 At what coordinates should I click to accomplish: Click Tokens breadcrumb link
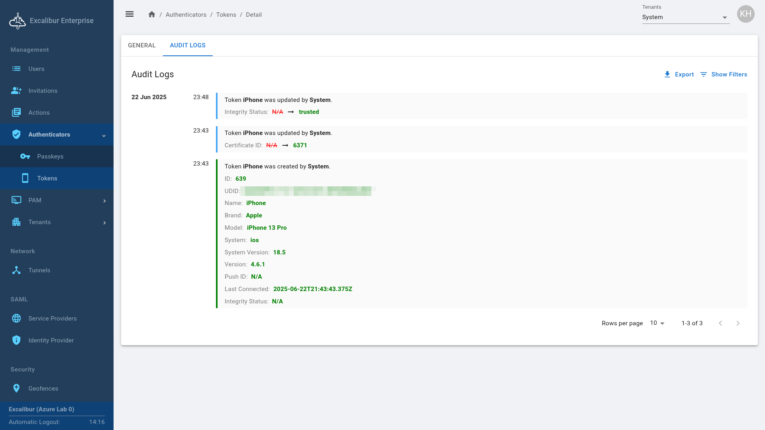[x=226, y=15]
